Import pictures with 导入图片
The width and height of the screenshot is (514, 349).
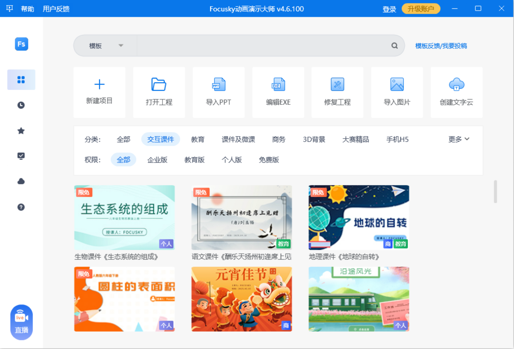tap(397, 92)
